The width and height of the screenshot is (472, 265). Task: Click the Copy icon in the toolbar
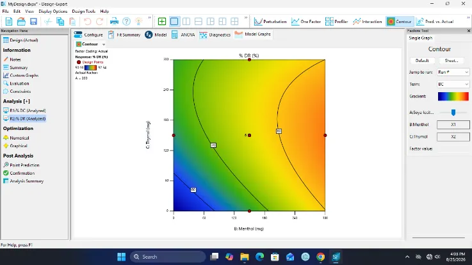coord(60,21)
